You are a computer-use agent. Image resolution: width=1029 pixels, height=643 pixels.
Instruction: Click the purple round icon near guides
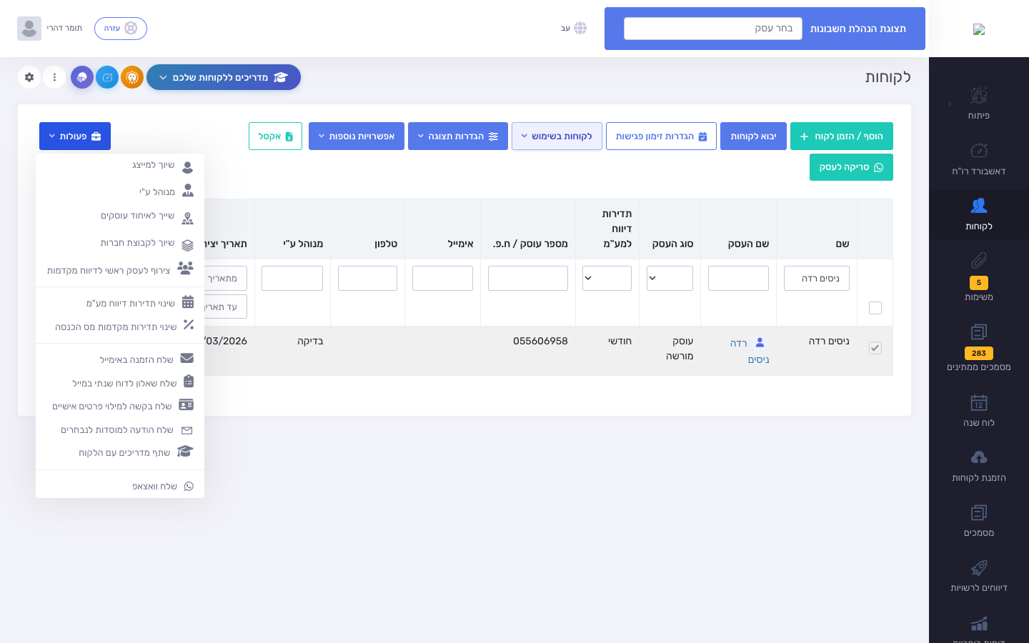(82, 77)
